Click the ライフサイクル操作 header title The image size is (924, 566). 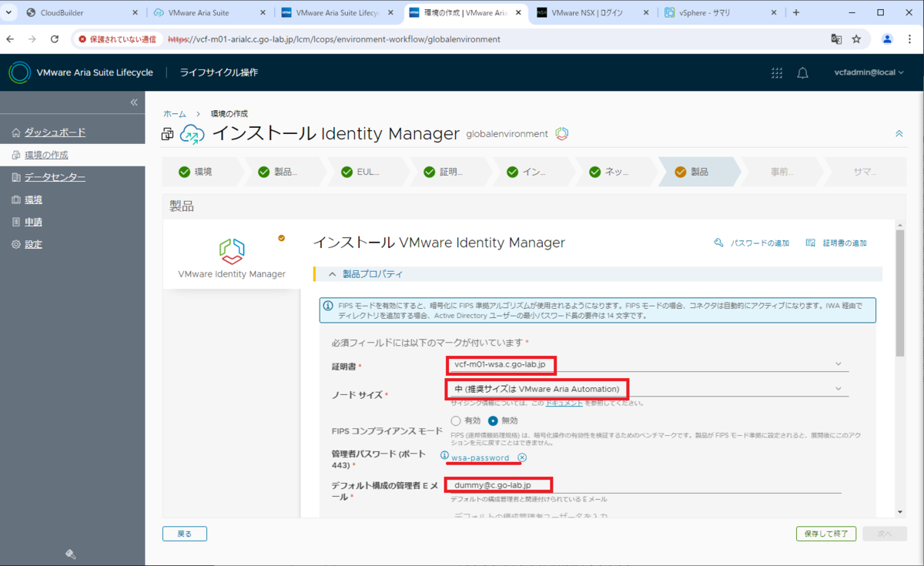click(219, 72)
